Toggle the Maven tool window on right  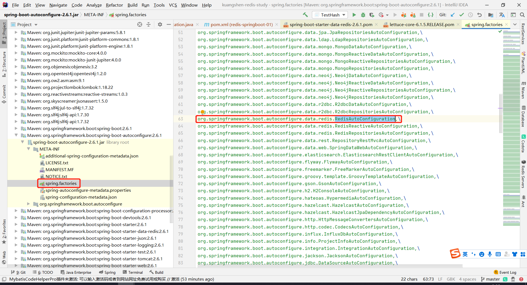tap(523, 90)
